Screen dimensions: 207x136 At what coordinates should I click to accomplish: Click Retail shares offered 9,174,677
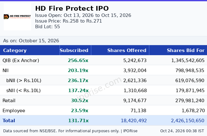135,101
